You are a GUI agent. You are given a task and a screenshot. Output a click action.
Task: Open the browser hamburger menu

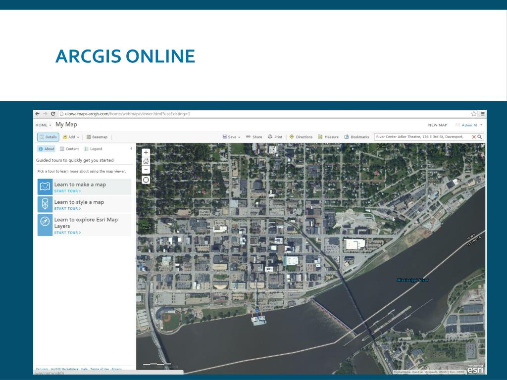(x=482, y=114)
